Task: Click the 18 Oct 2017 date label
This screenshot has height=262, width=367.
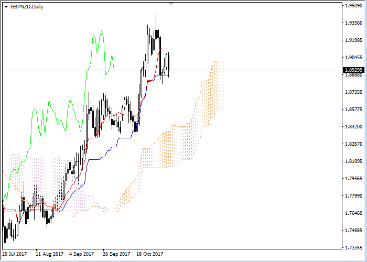Action: (x=150, y=254)
